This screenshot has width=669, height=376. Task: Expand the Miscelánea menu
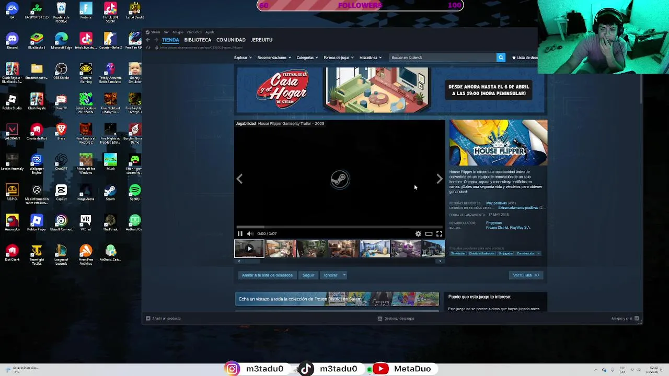coord(371,57)
